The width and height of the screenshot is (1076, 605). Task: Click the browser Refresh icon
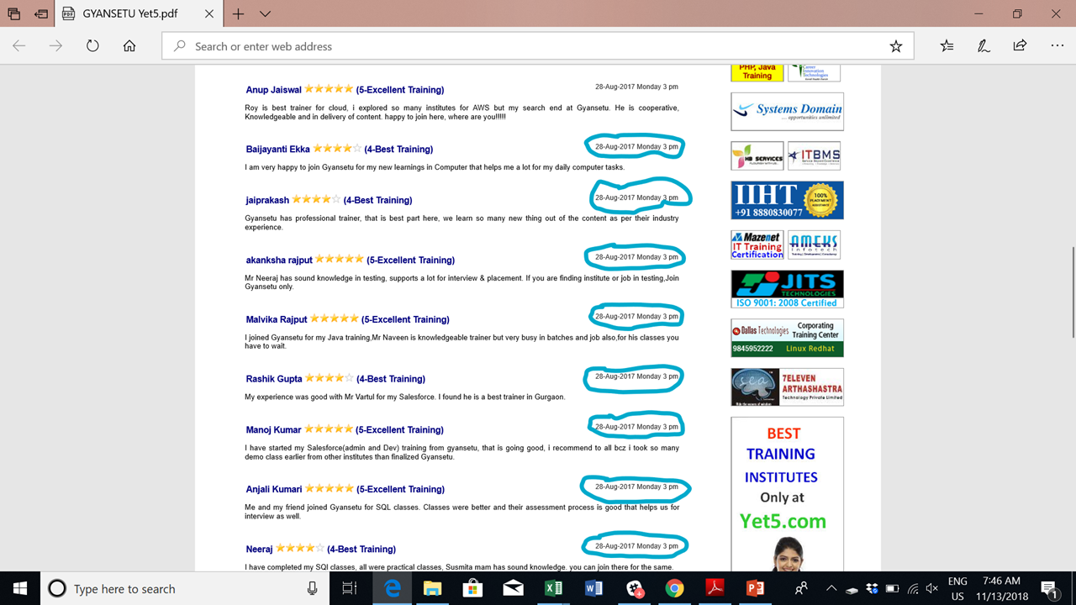(x=92, y=46)
